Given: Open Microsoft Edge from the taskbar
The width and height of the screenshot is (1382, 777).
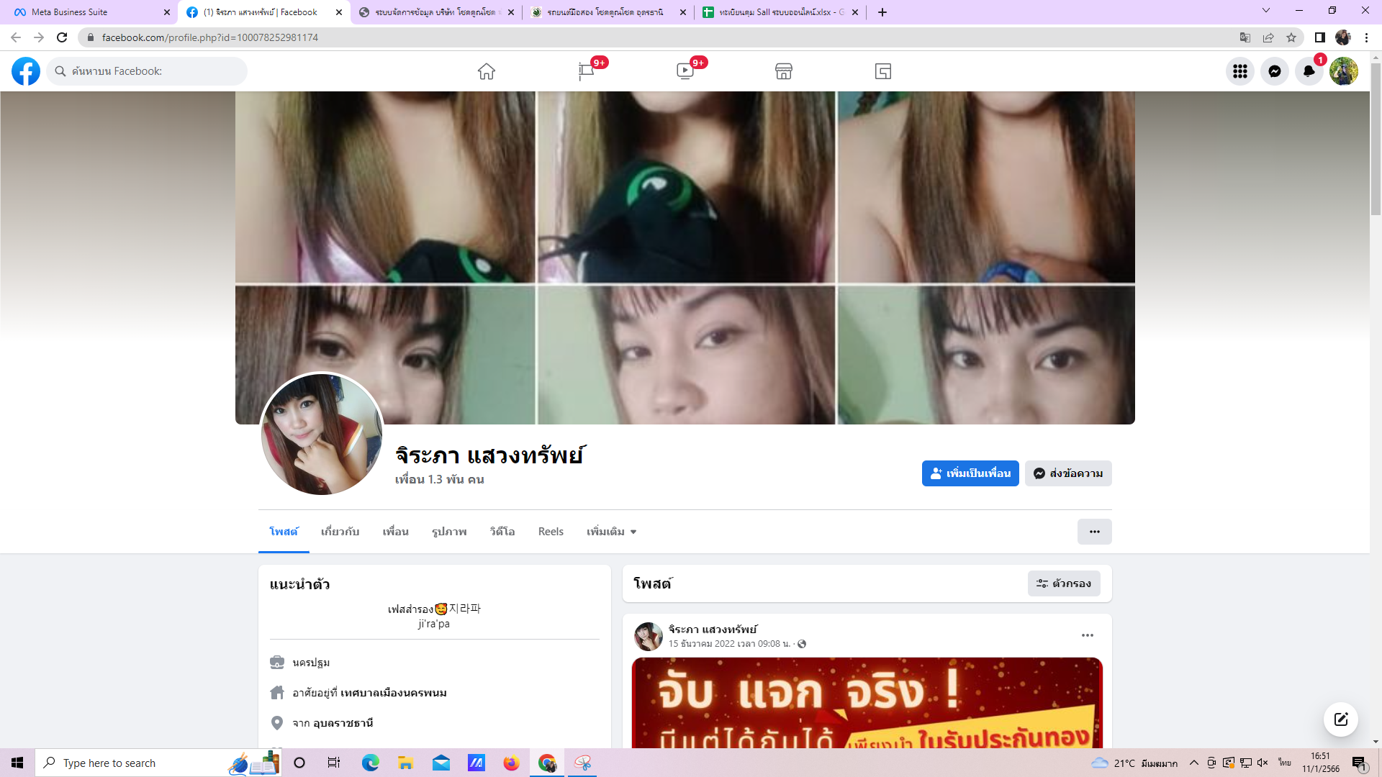Looking at the screenshot, I should [370, 763].
